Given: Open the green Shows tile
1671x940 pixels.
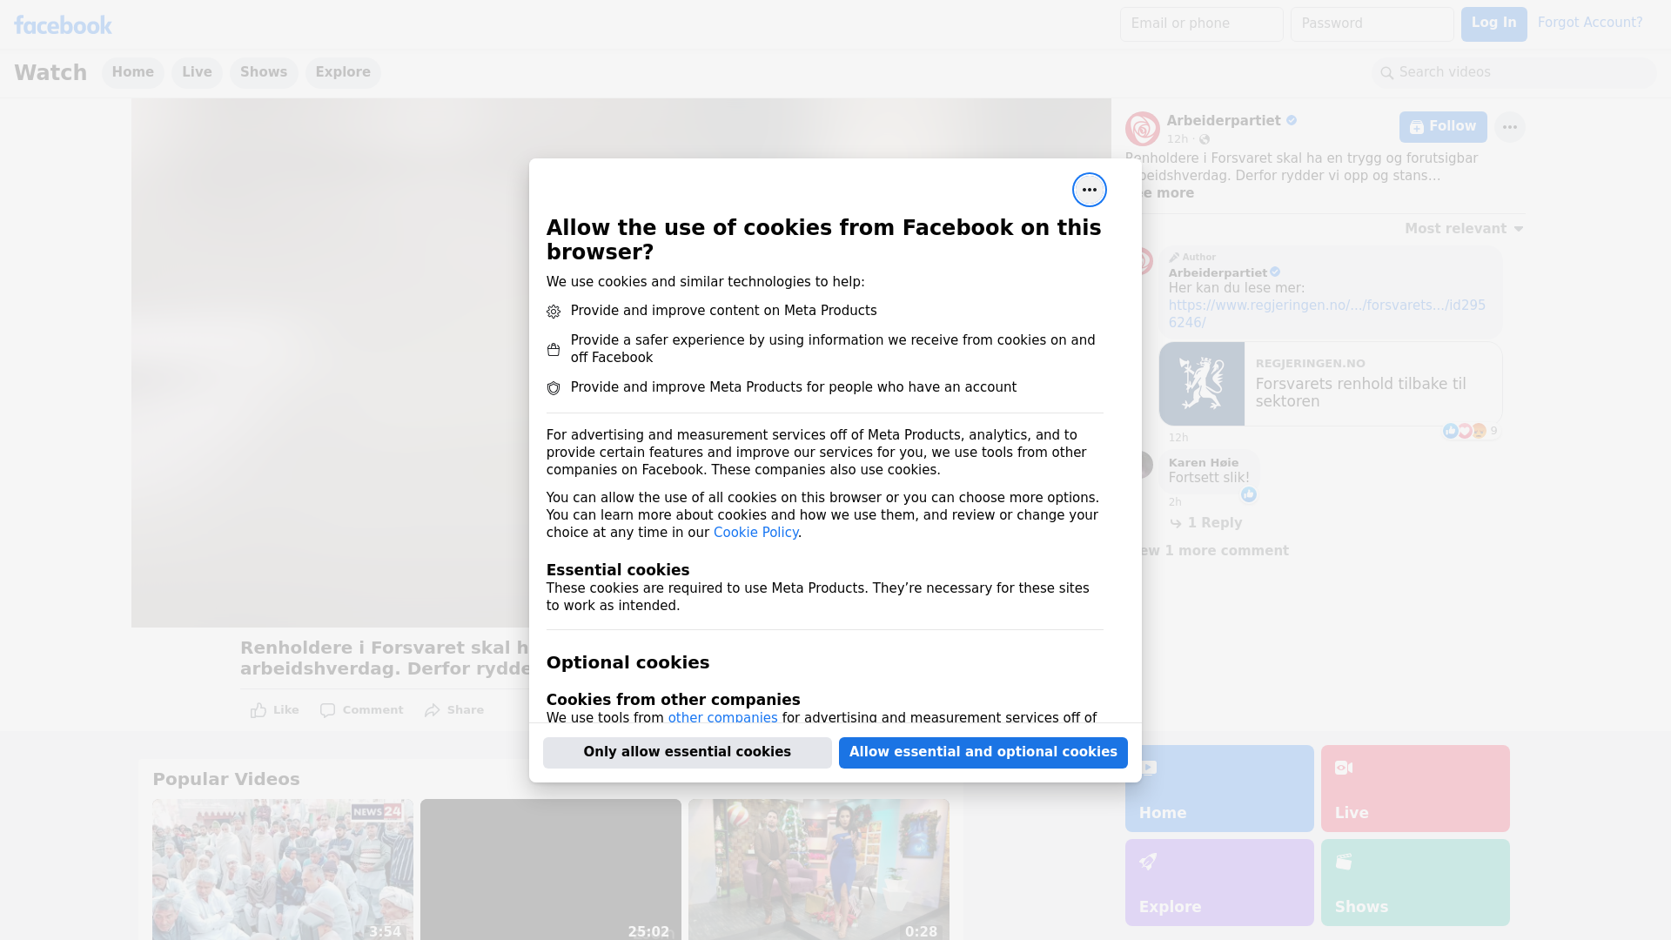Looking at the screenshot, I should click(x=1414, y=883).
